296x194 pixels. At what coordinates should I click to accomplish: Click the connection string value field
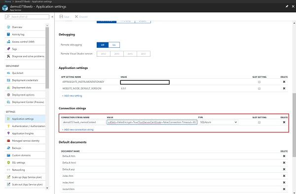coord(152,122)
